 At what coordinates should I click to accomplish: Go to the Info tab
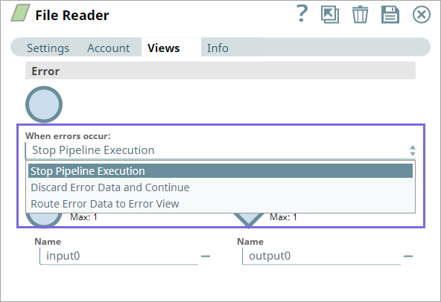coord(218,48)
